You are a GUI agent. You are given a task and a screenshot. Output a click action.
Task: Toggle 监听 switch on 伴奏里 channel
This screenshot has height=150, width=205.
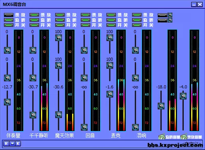9,20
